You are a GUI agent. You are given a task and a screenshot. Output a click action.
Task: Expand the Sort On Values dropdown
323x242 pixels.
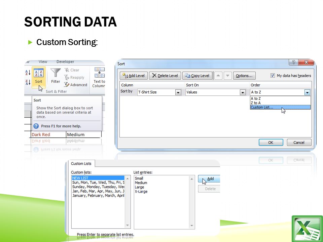coord(243,92)
